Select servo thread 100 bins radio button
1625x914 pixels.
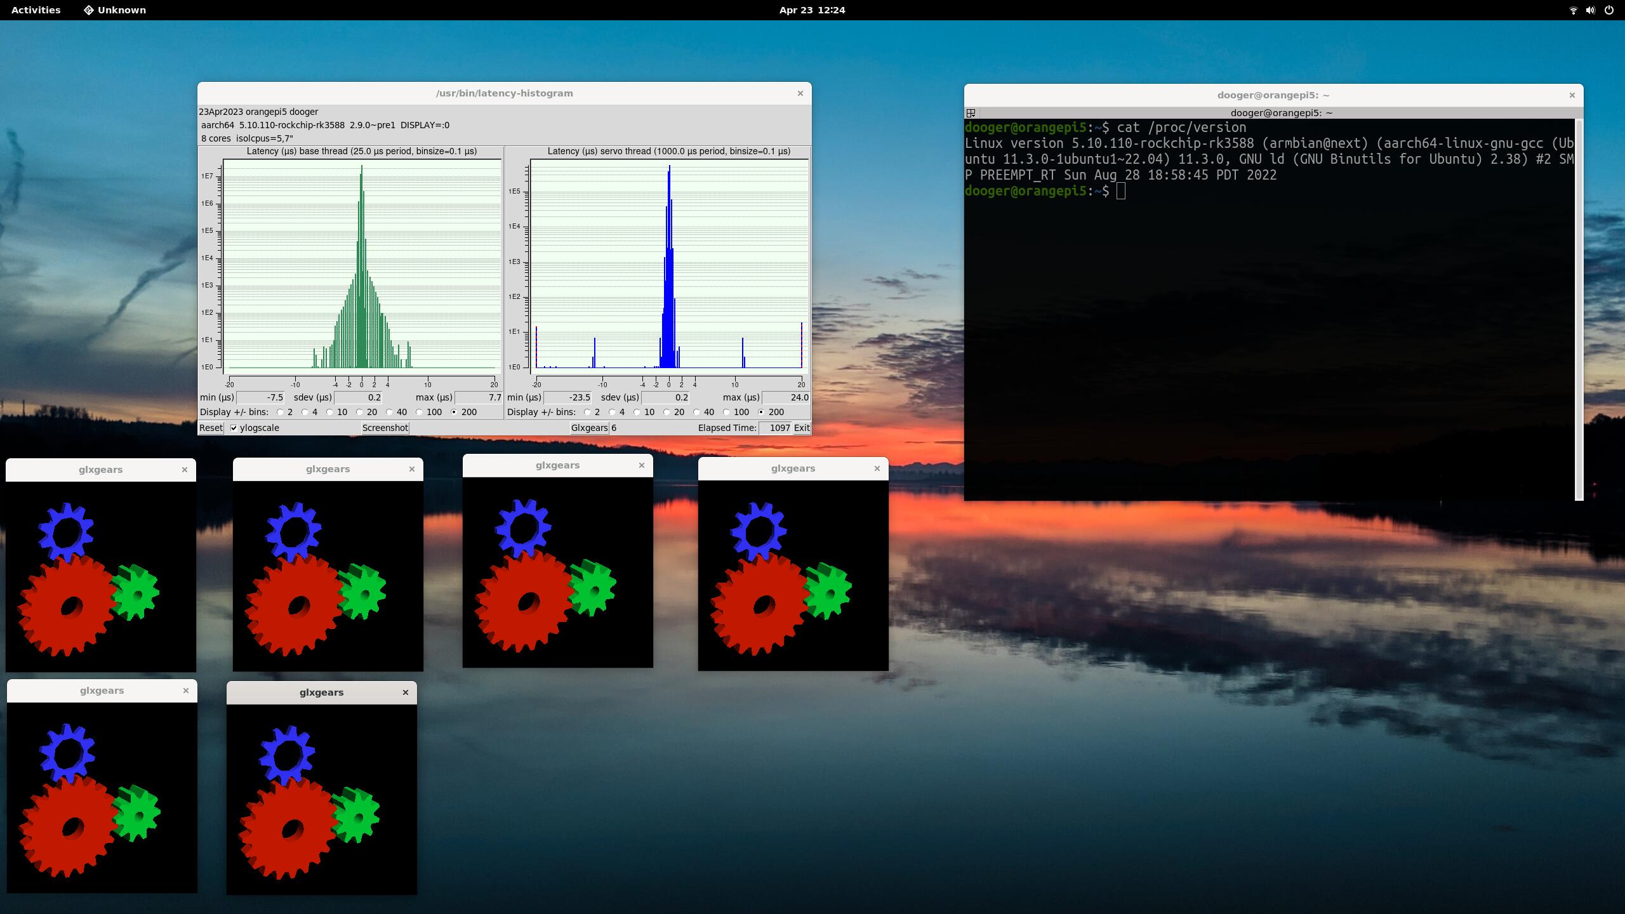(726, 412)
